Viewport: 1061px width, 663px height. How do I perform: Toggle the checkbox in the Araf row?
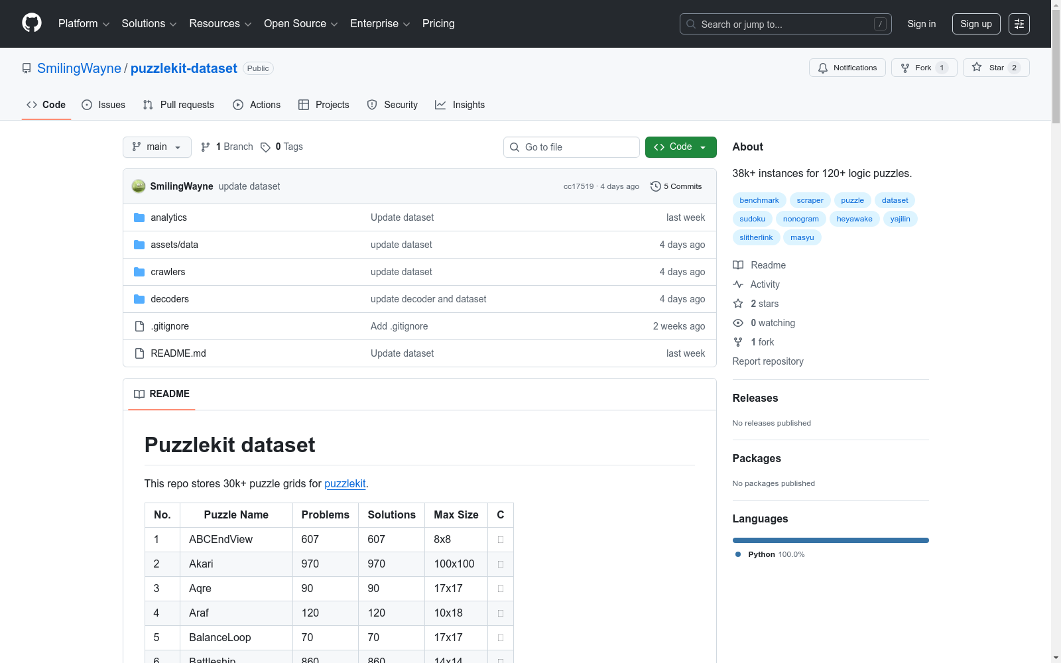click(x=501, y=613)
